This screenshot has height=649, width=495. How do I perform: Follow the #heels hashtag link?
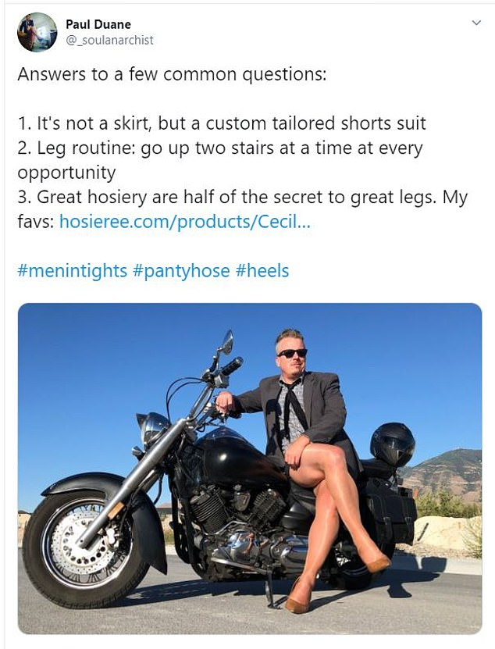(262, 271)
